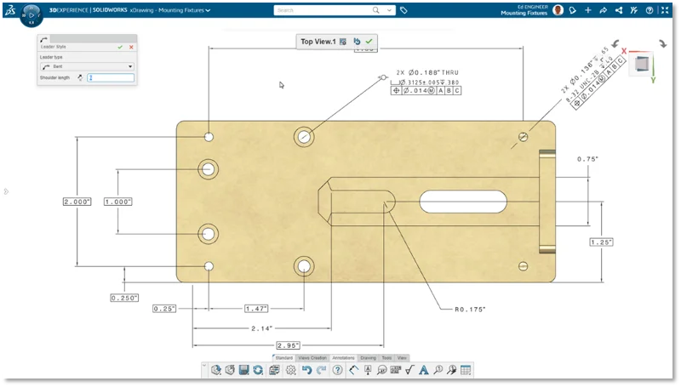
Task: Confirm Leader Style with green checkmark
Action: 120,47
